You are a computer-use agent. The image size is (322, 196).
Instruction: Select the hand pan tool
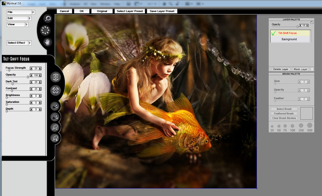pos(48,42)
